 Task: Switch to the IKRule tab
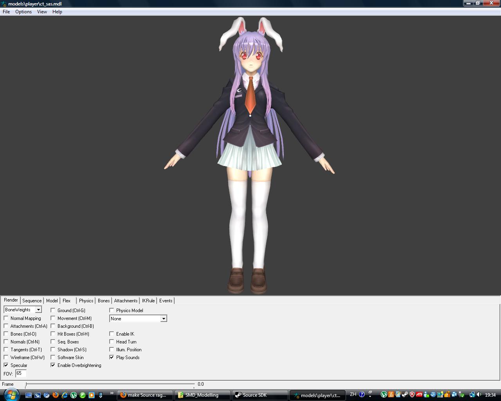pyautogui.click(x=148, y=301)
